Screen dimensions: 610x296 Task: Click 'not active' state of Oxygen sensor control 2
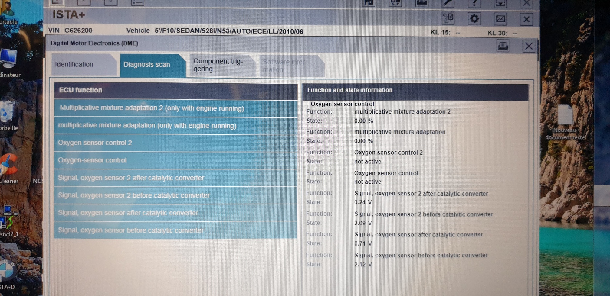(x=368, y=162)
